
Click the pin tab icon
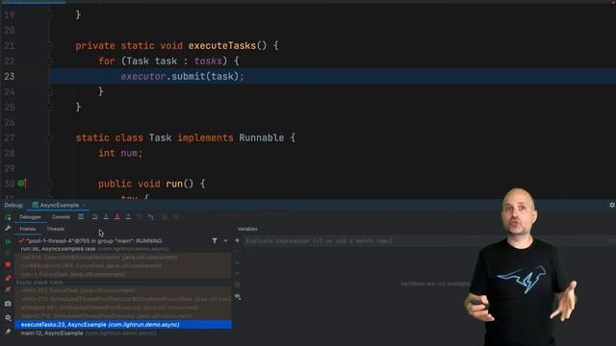click(x=8, y=332)
